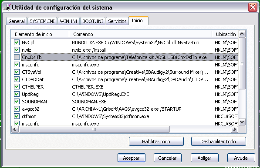This screenshot has width=260, height=168.
Task: Select the ctfmon.exe command path
Action: [x=111, y=116]
